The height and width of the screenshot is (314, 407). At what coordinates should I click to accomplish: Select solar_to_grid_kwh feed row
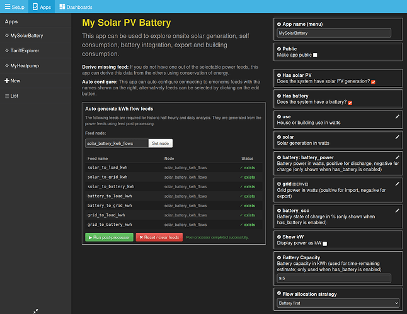pos(174,177)
